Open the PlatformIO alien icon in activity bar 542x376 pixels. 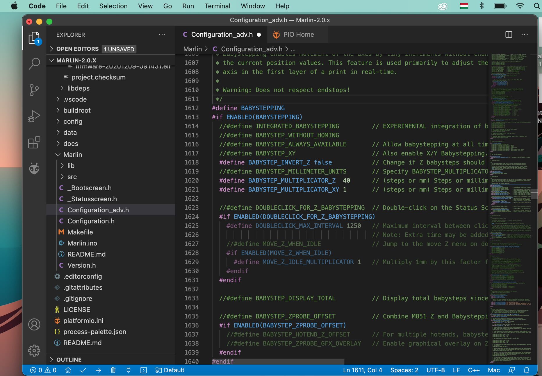34,169
